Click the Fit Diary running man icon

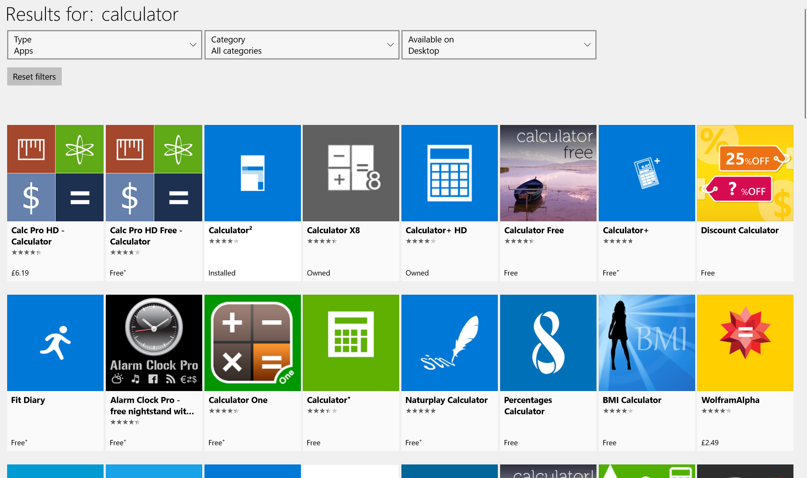[55, 343]
